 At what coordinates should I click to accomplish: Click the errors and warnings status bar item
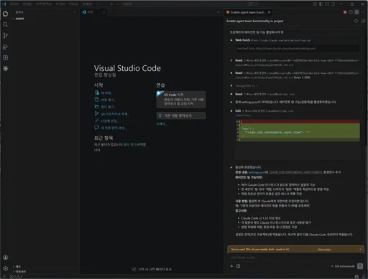[x=16, y=276]
